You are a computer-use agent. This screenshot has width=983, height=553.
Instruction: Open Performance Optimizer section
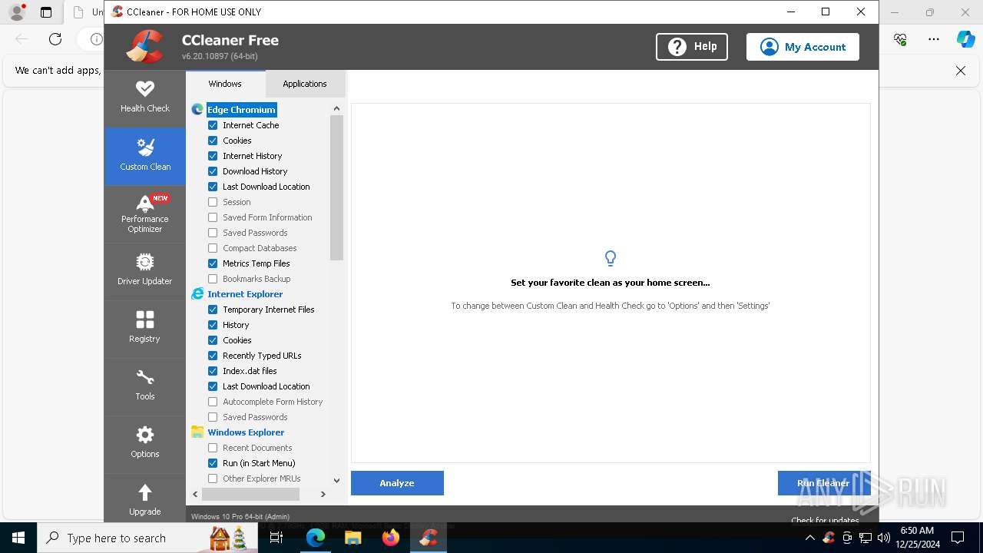coord(145,214)
